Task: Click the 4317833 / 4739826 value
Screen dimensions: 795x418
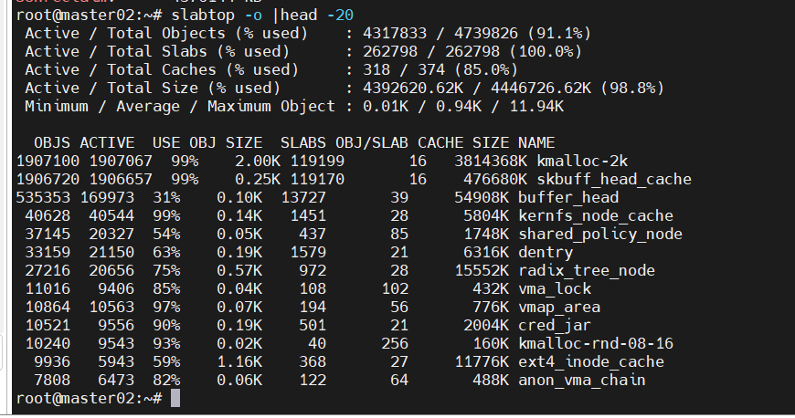Action: click(440, 34)
